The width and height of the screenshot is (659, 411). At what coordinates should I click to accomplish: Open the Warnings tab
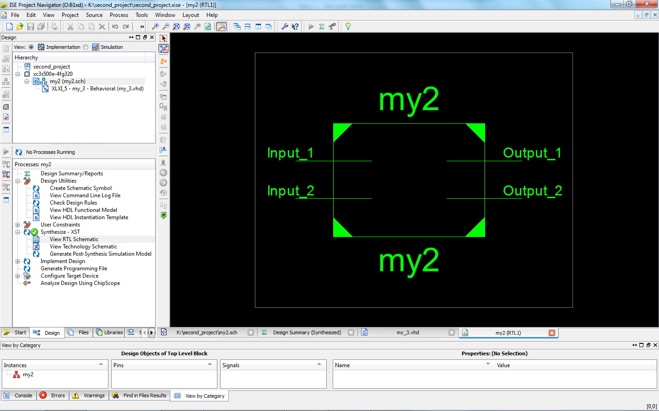89,395
